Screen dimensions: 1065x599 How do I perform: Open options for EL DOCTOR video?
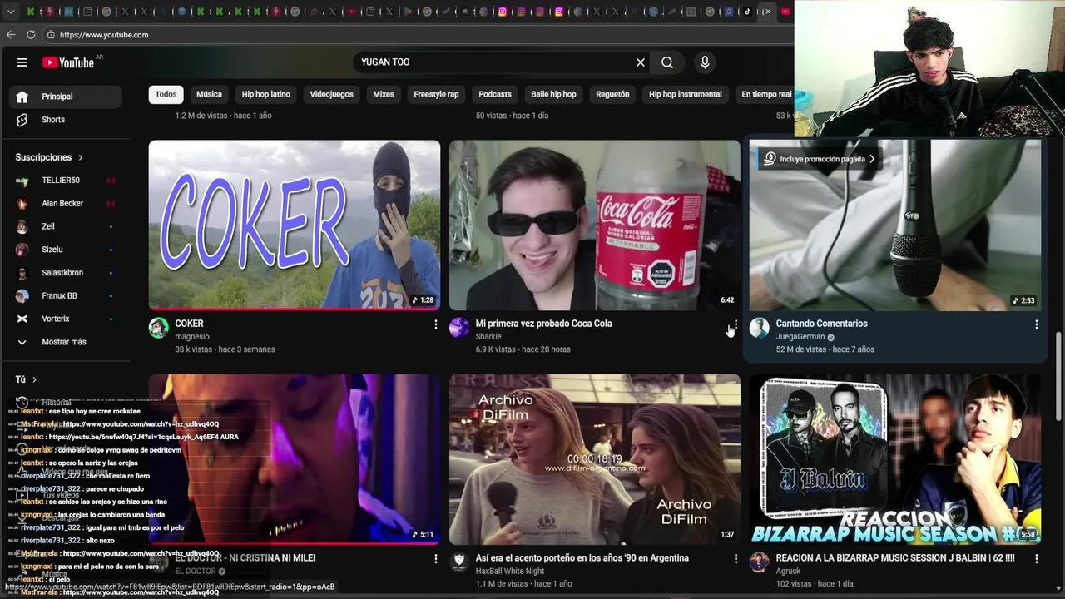pyautogui.click(x=435, y=559)
